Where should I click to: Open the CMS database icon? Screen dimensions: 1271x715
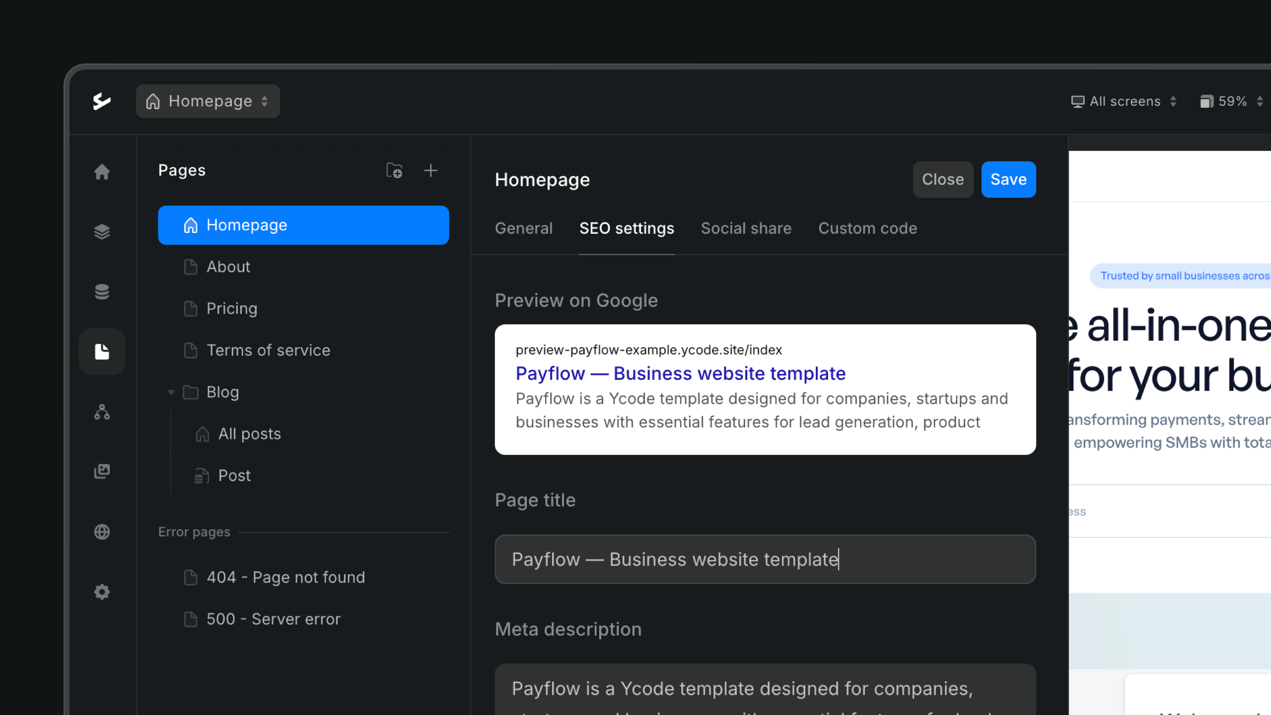click(x=102, y=291)
